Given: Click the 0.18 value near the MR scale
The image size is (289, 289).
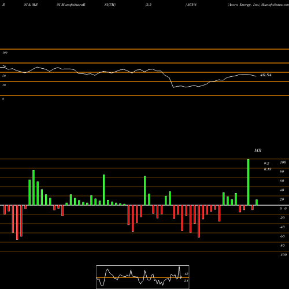Looking at the screenshot, I should pyautogui.click(x=268, y=169).
